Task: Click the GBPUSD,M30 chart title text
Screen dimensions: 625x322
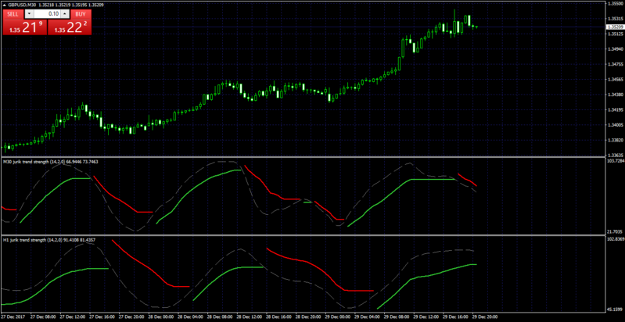Action: pyautogui.click(x=22, y=4)
